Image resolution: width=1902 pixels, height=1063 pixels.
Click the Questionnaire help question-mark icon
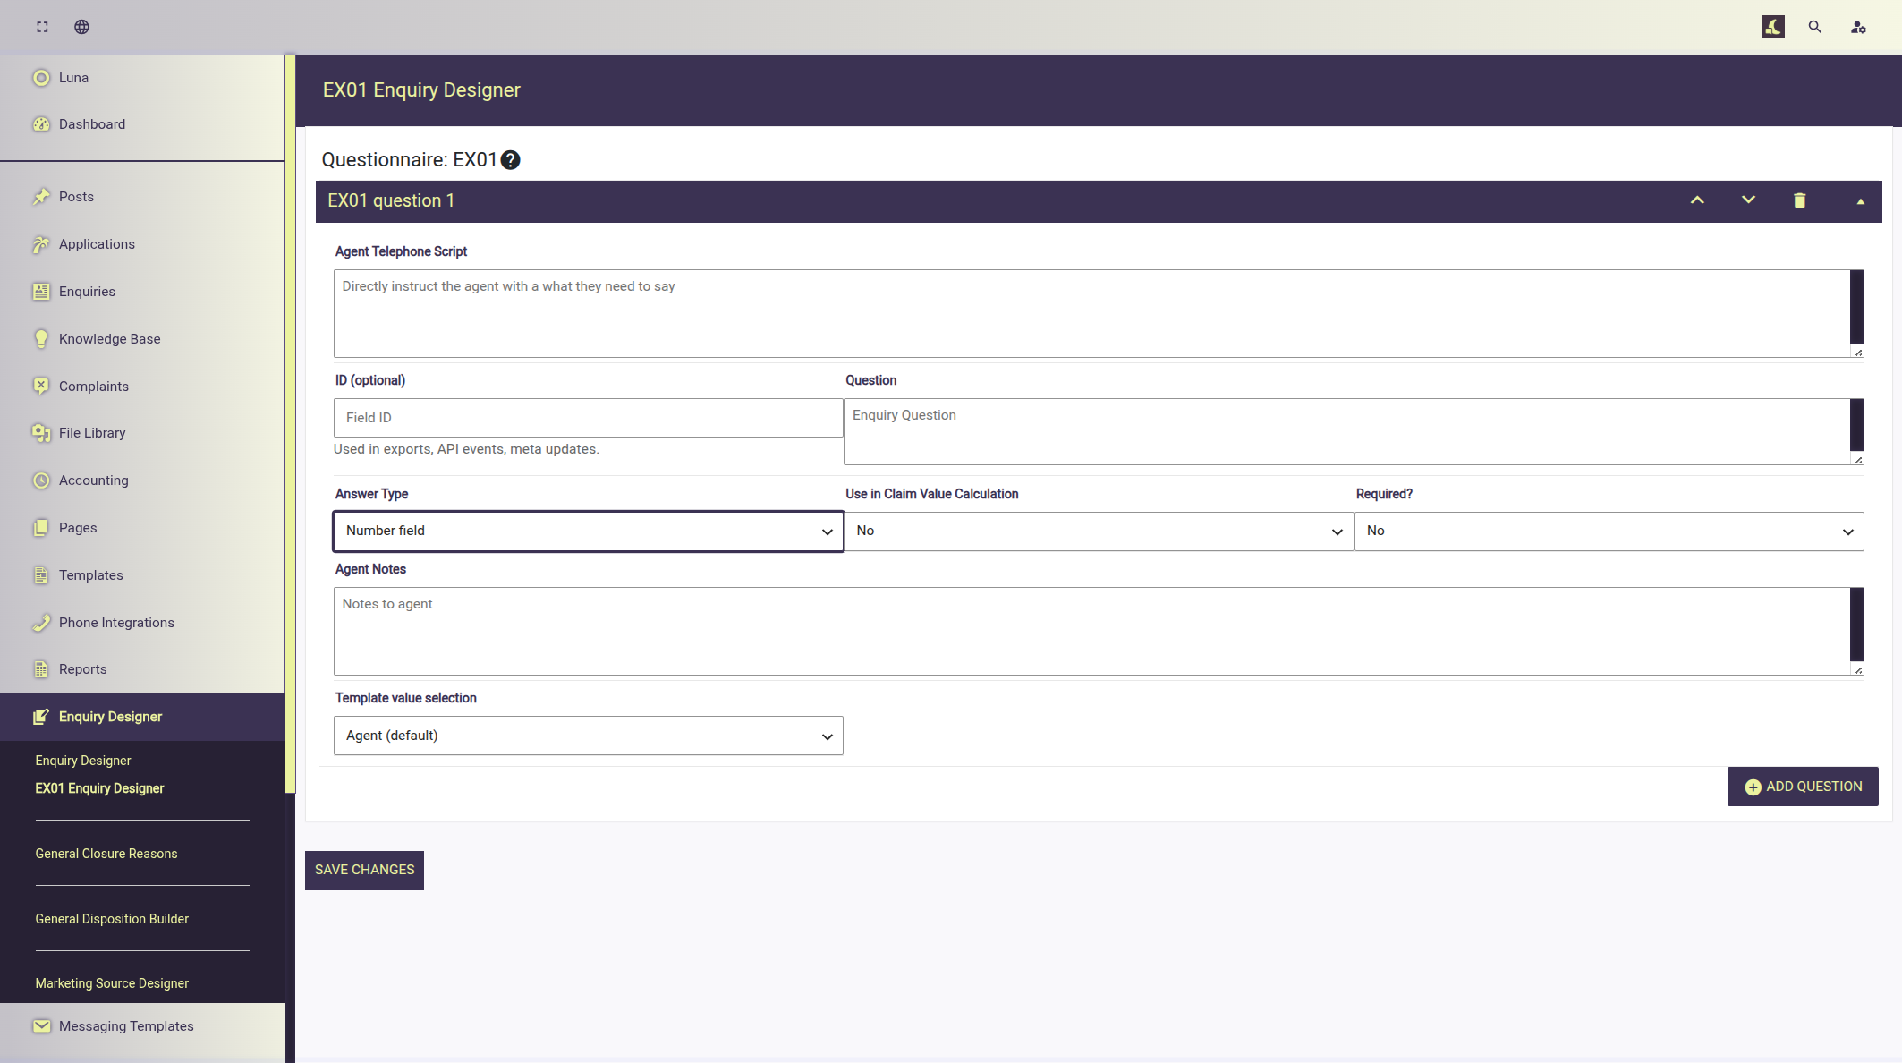[510, 160]
